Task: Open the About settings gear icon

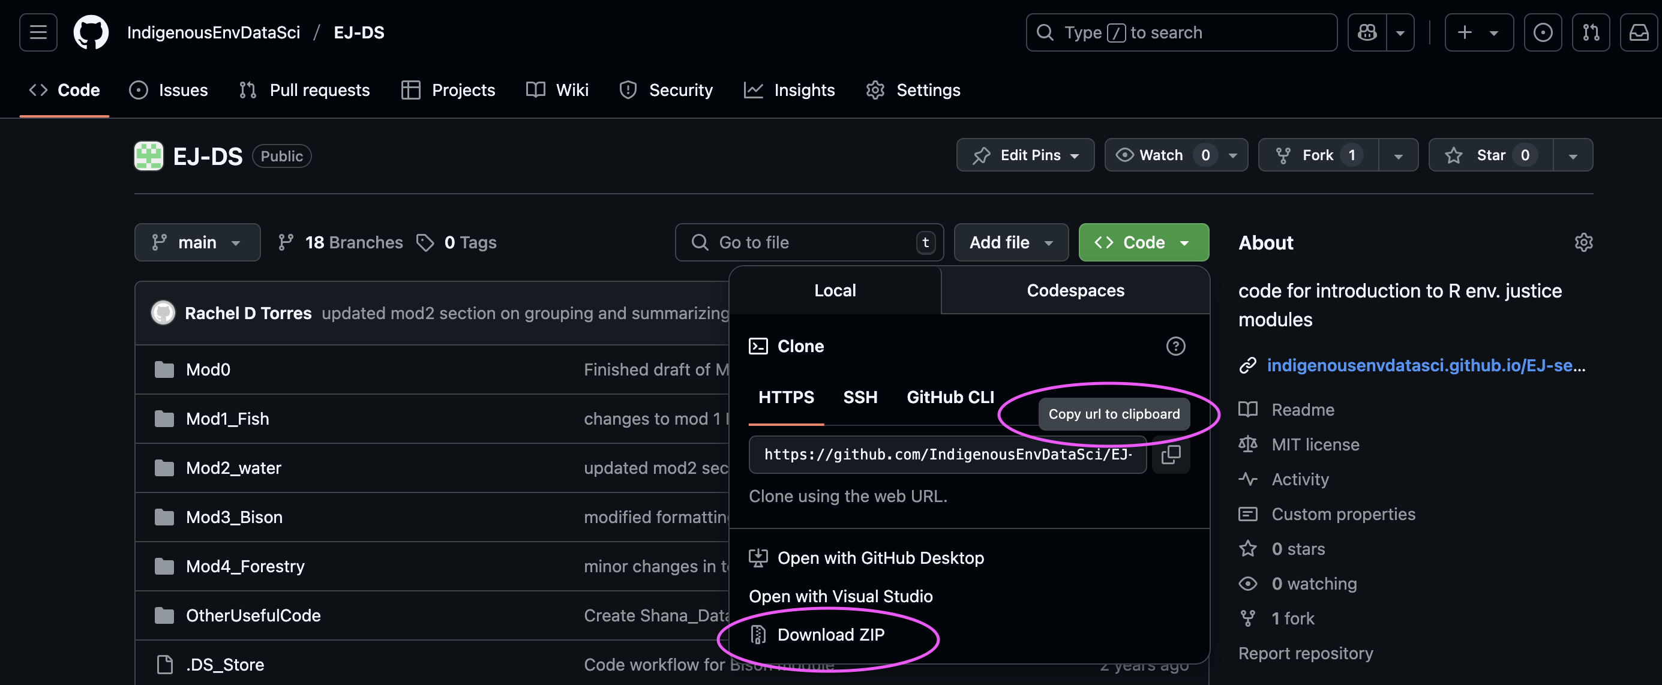Action: pos(1584,242)
